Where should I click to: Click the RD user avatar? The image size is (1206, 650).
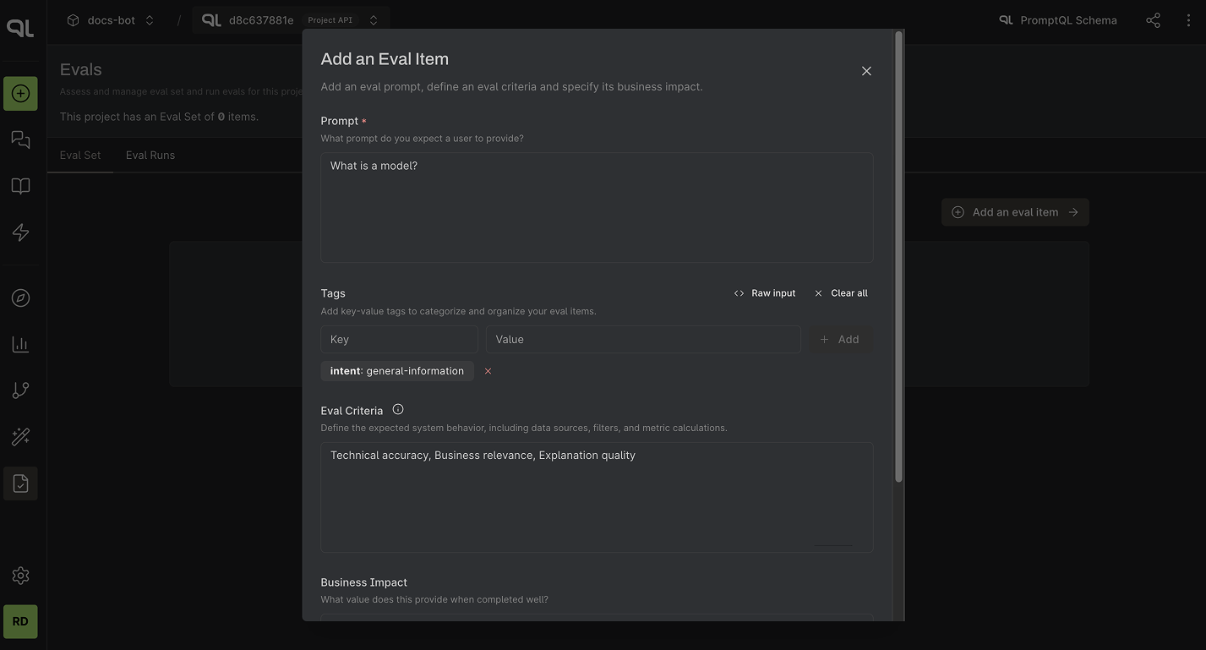coord(20,621)
